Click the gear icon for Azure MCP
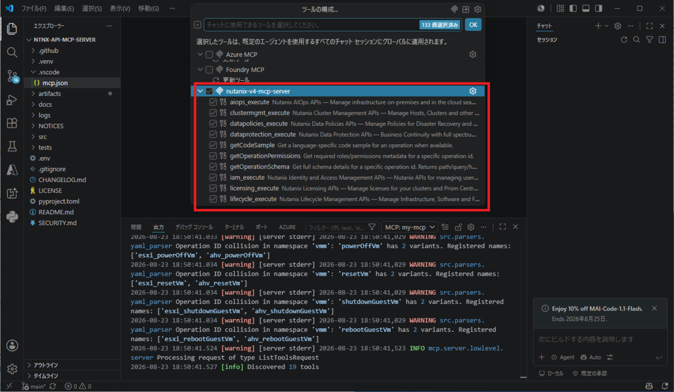Image resolution: width=674 pixels, height=392 pixels. click(473, 54)
